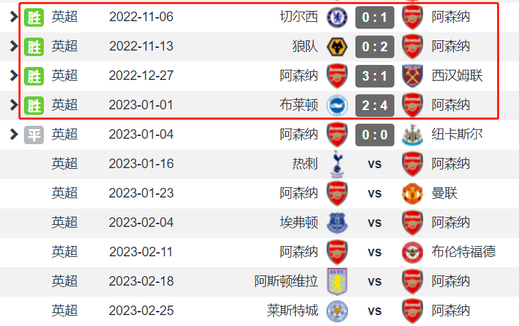The image size is (519, 326).
Task: Click the Brighton club crest icon
Action: coord(337,105)
